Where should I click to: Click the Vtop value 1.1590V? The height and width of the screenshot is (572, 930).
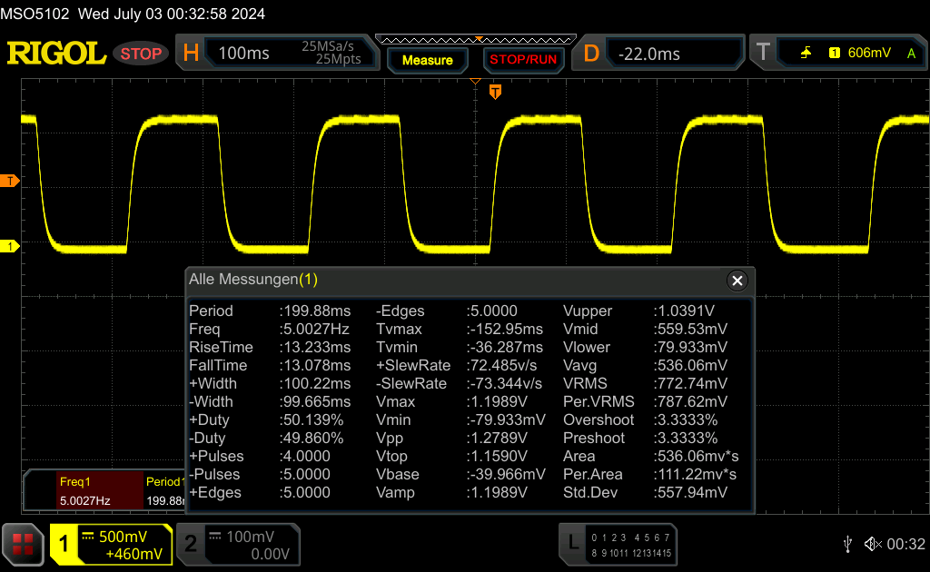[x=499, y=456]
